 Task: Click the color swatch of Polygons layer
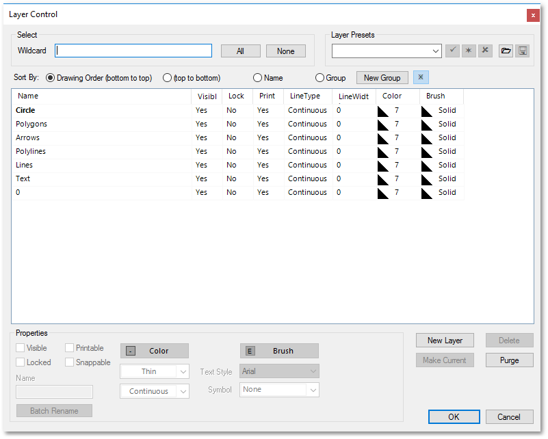(x=383, y=125)
